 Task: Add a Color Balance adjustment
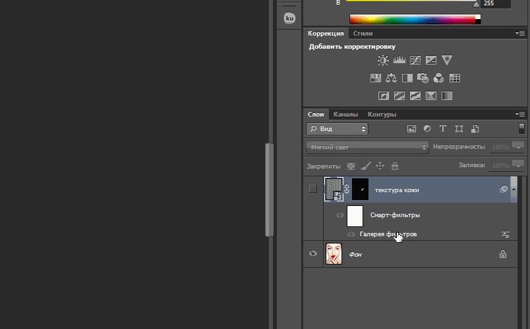[392, 78]
